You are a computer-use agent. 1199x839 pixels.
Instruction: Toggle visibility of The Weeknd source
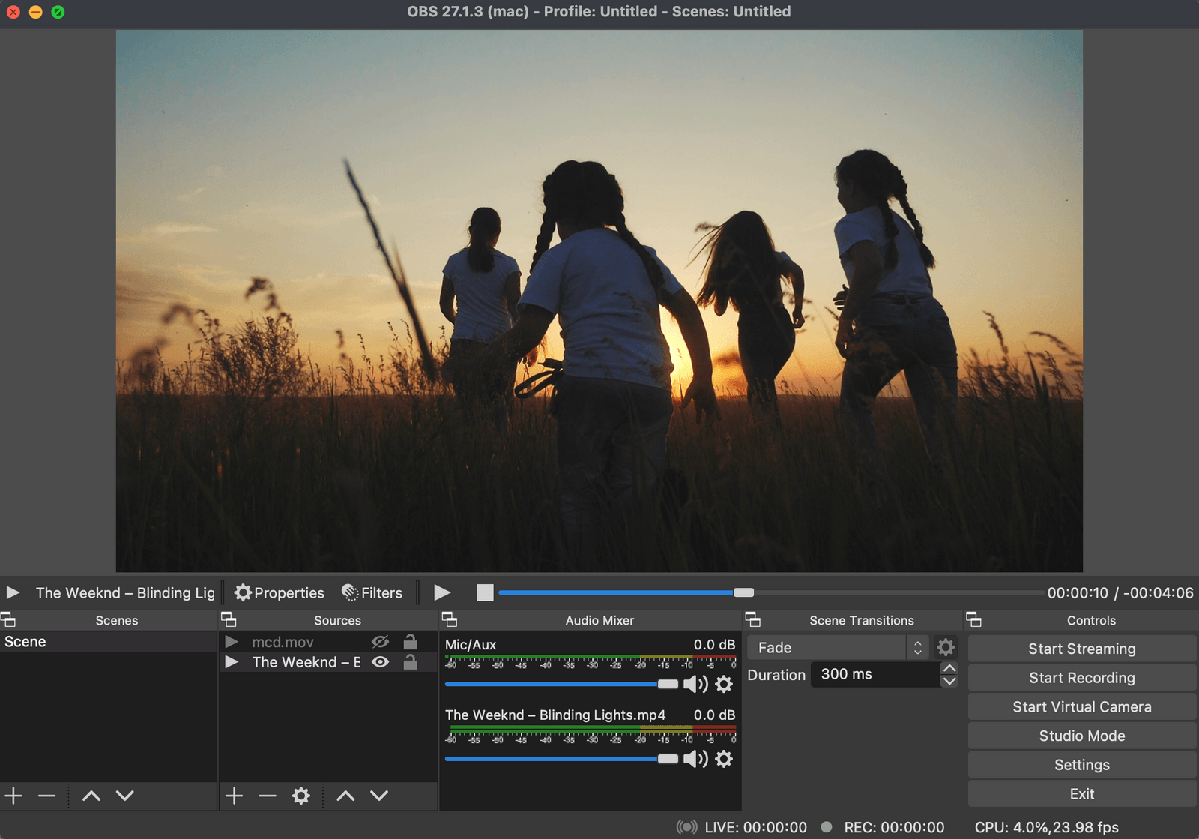coord(381,662)
